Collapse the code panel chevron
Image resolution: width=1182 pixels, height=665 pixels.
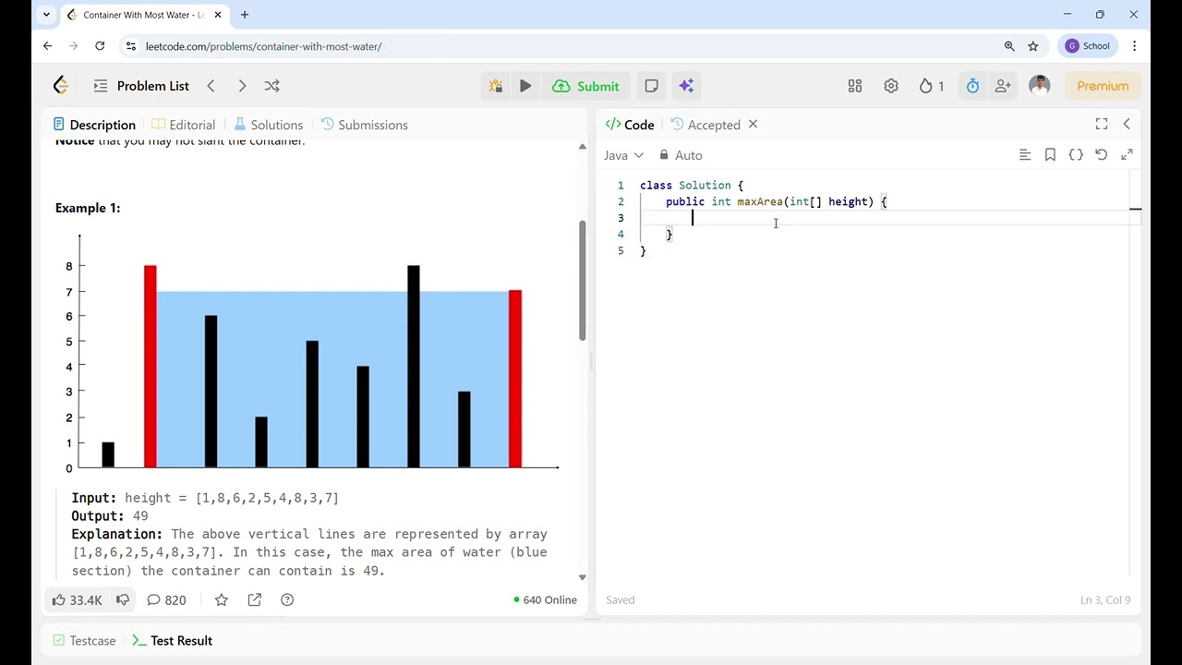1127,124
